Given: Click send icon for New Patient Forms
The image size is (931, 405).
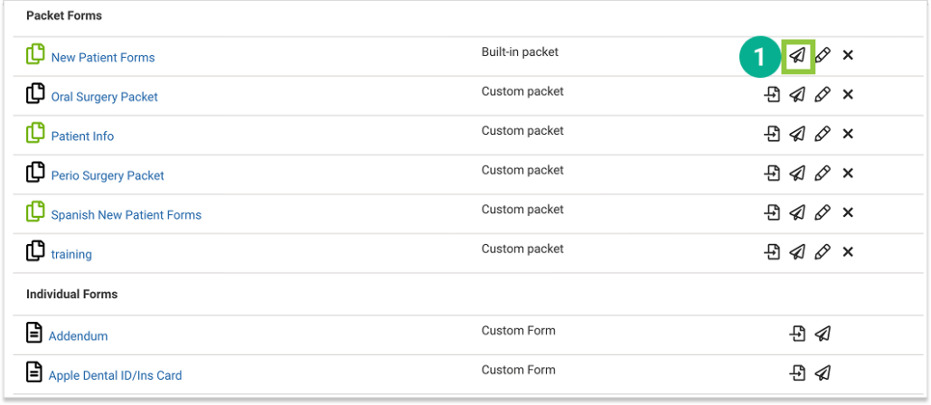Looking at the screenshot, I should click(x=797, y=55).
